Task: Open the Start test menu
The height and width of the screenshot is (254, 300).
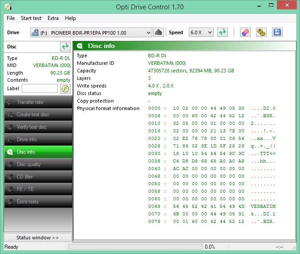Action: (x=31, y=18)
